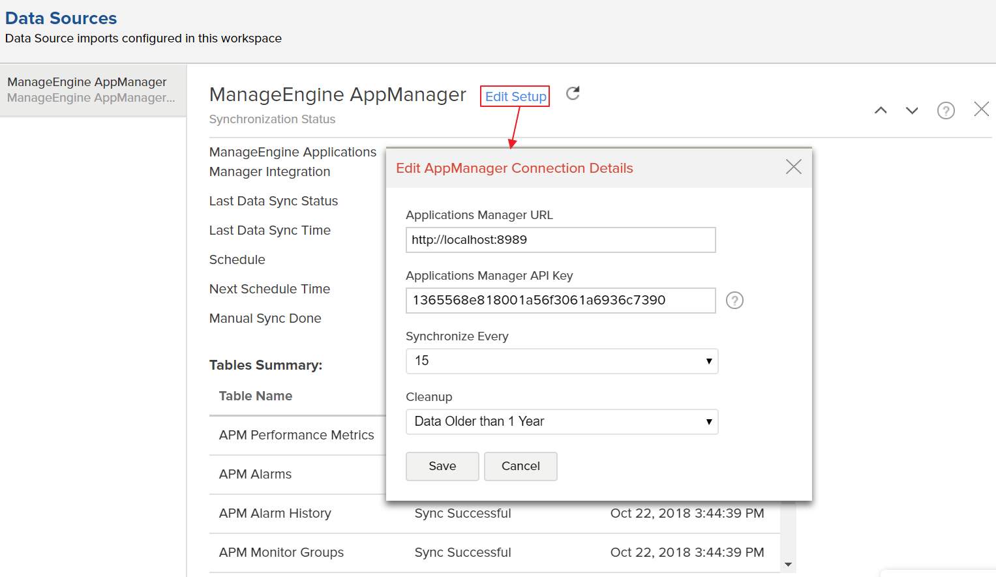Click the APM Performance Metrics table row
The image size is (996, 577).
coord(297,435)
